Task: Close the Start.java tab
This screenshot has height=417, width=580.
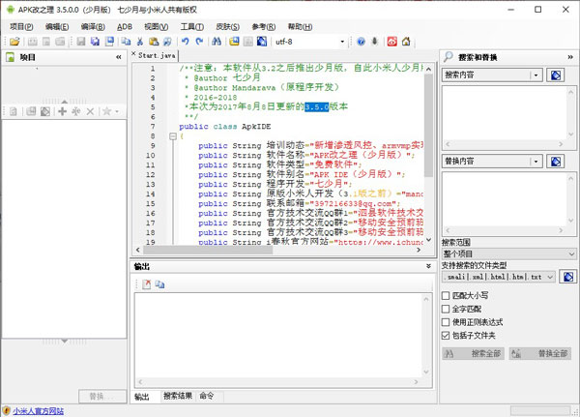Action: point(133,54)
